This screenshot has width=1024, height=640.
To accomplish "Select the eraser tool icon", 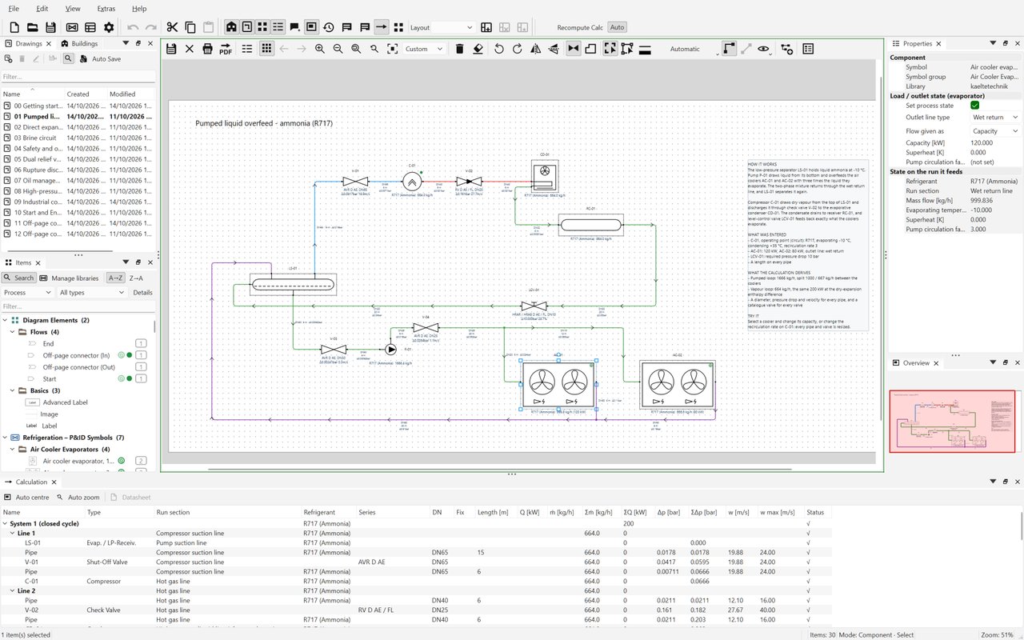I will pos(478,49).
